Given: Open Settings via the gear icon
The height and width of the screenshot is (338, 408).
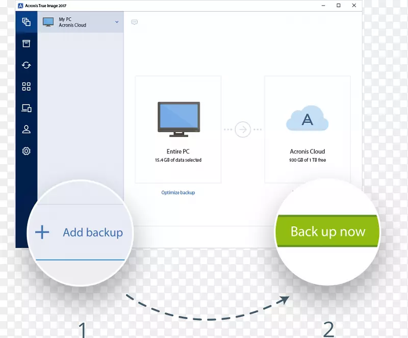Looking at the screenshot, I should (27, 151).
